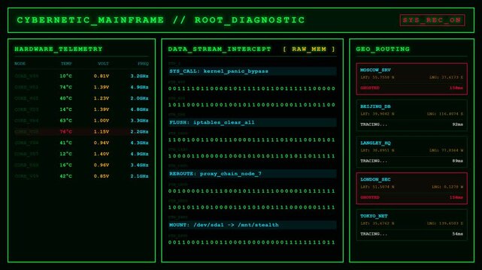Select the 0.94V voltage value
Screen dimensions: 482x270
(x=102, y=142)
